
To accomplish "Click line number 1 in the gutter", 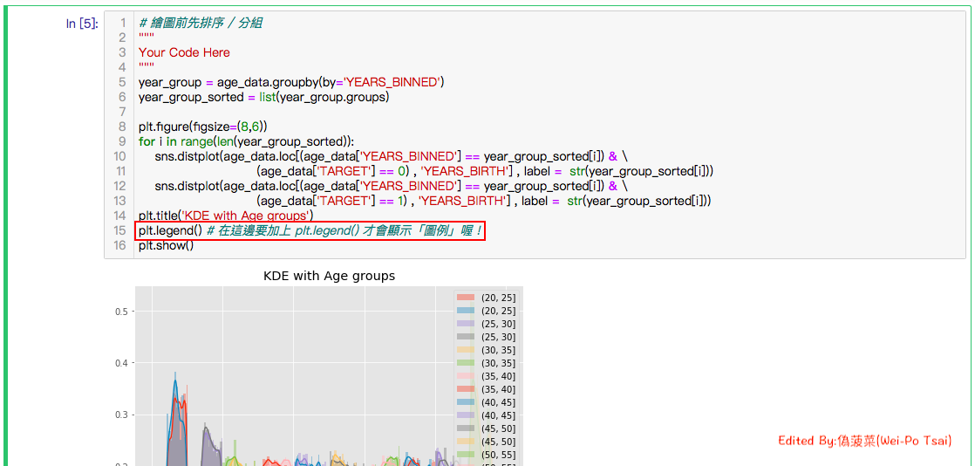I will 122,23.
